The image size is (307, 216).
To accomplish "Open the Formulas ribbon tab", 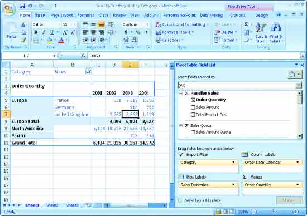I will pyautogui.click(x=85, y=15).
